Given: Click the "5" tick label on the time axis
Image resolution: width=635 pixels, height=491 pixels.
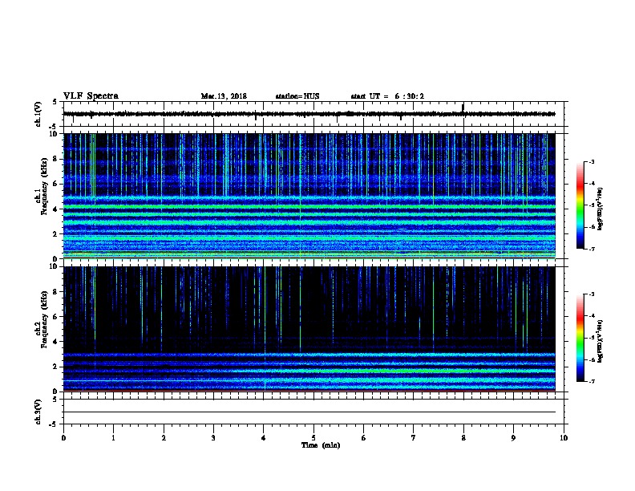Looking at the screenshot, I should (313, 438).
